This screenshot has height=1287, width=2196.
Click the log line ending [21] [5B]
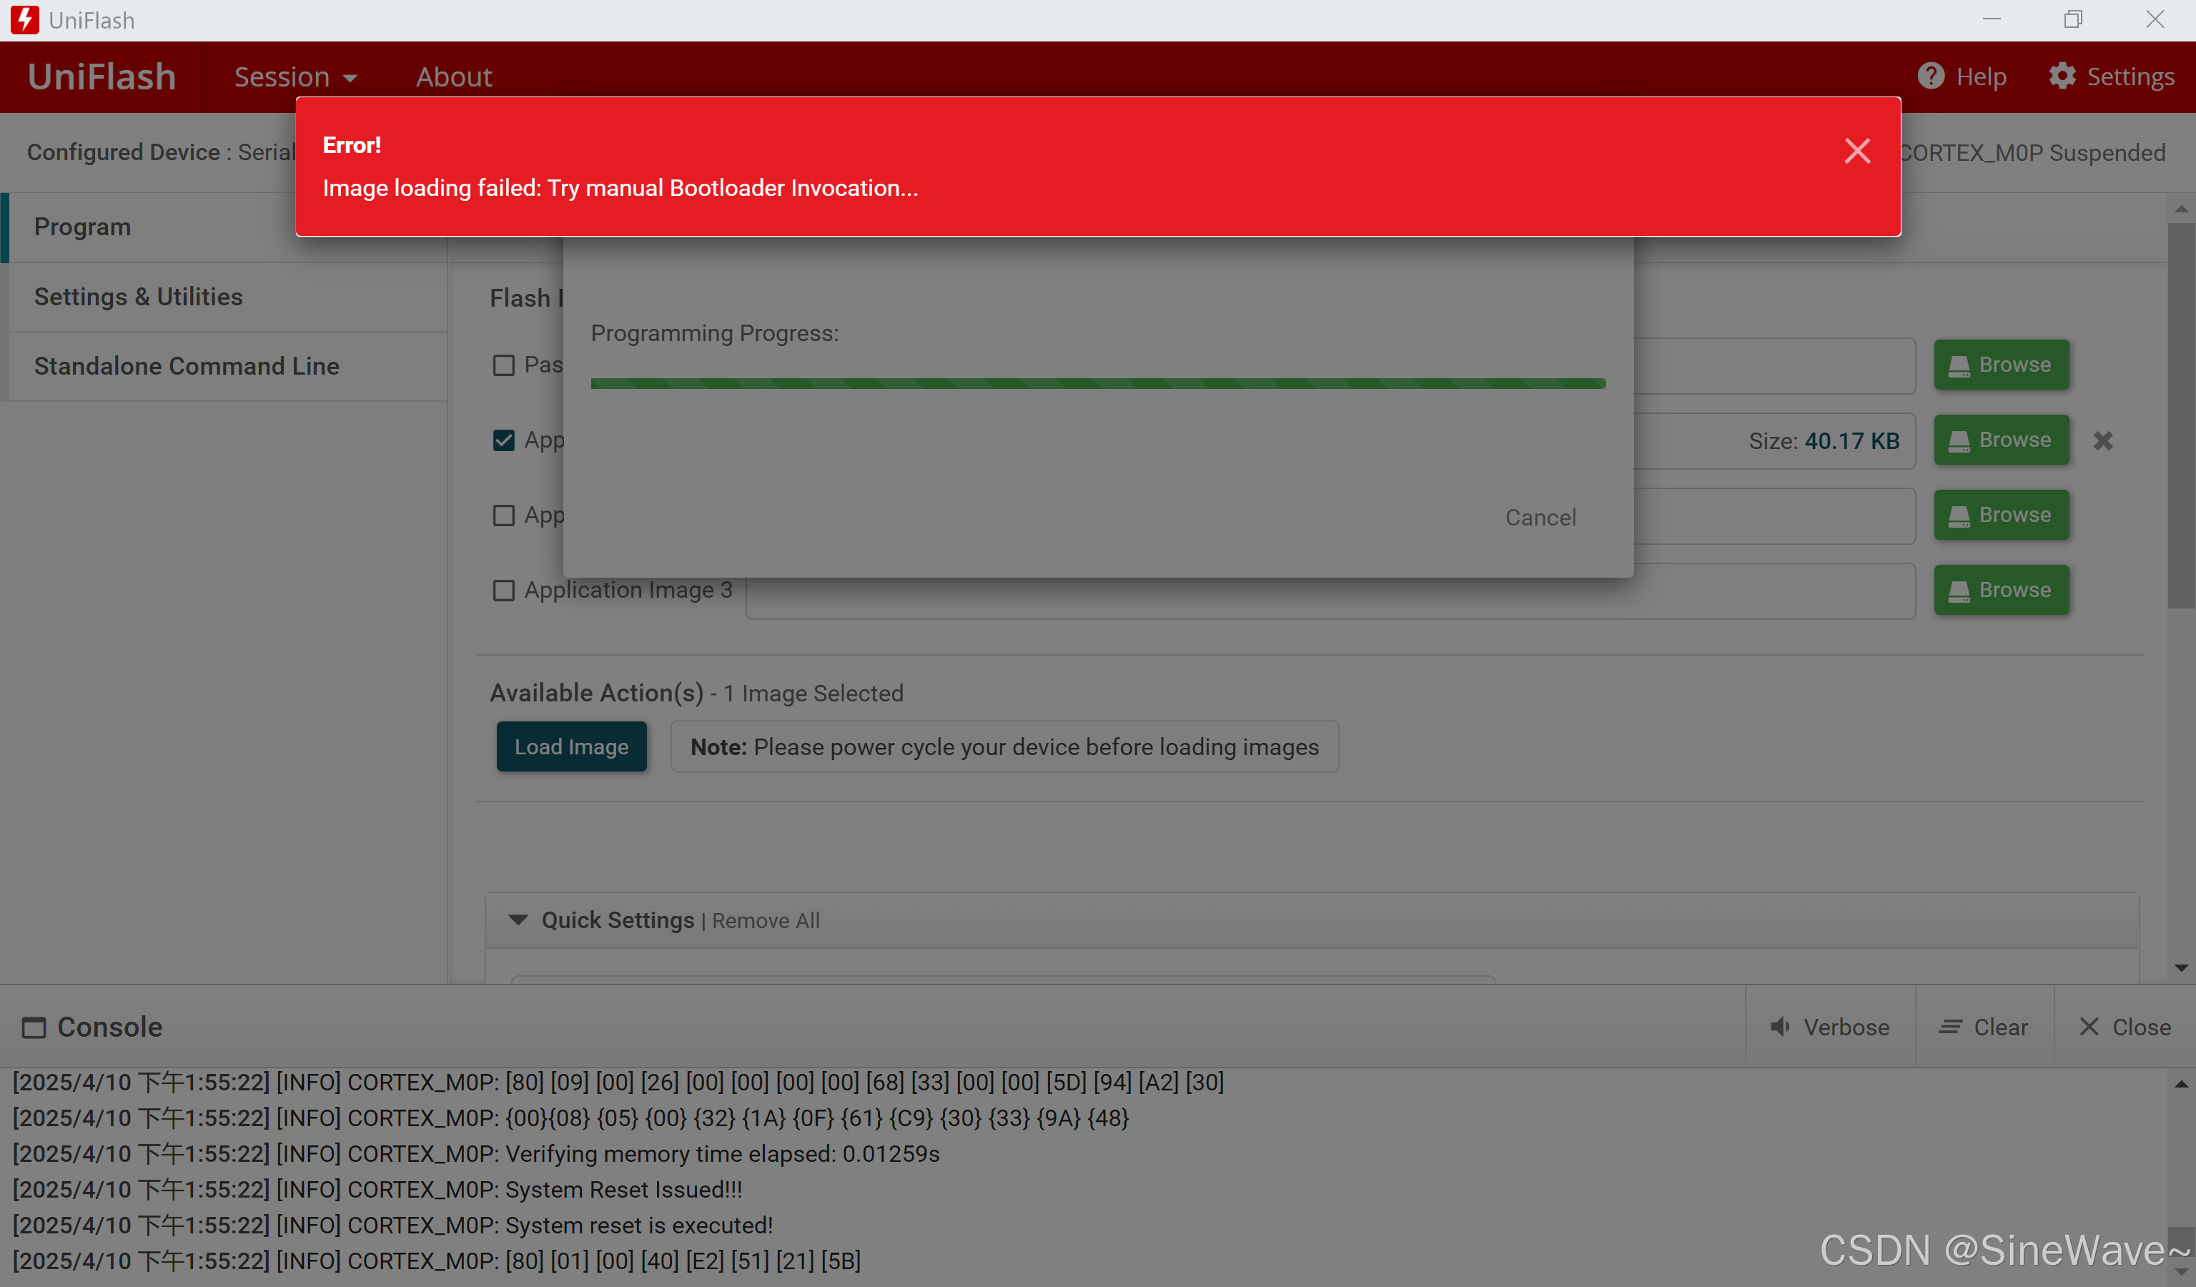[437, 1261]
